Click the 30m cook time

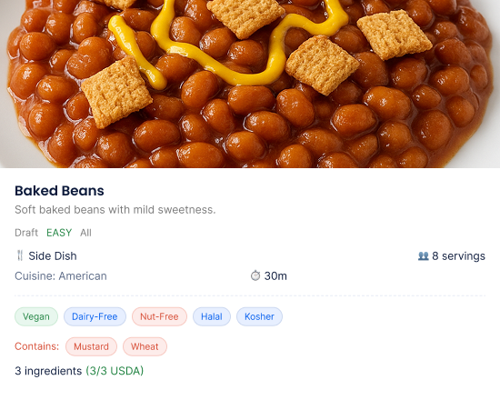tap(275, 276)
